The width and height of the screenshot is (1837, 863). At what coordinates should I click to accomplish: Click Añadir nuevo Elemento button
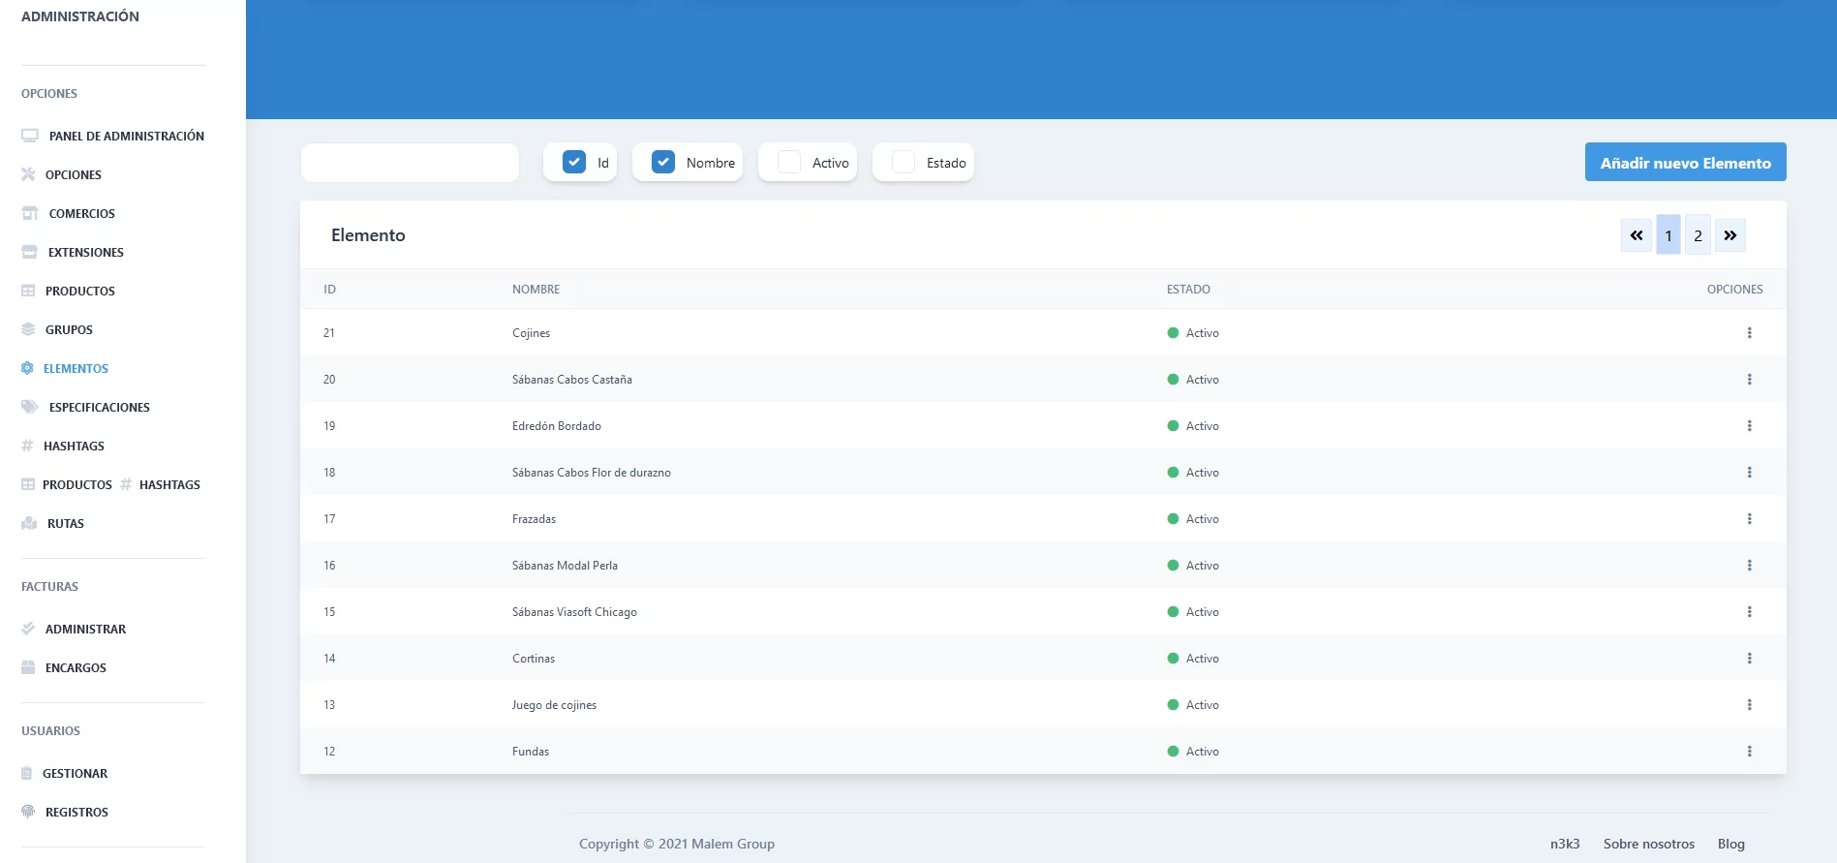click(1685, 162)
